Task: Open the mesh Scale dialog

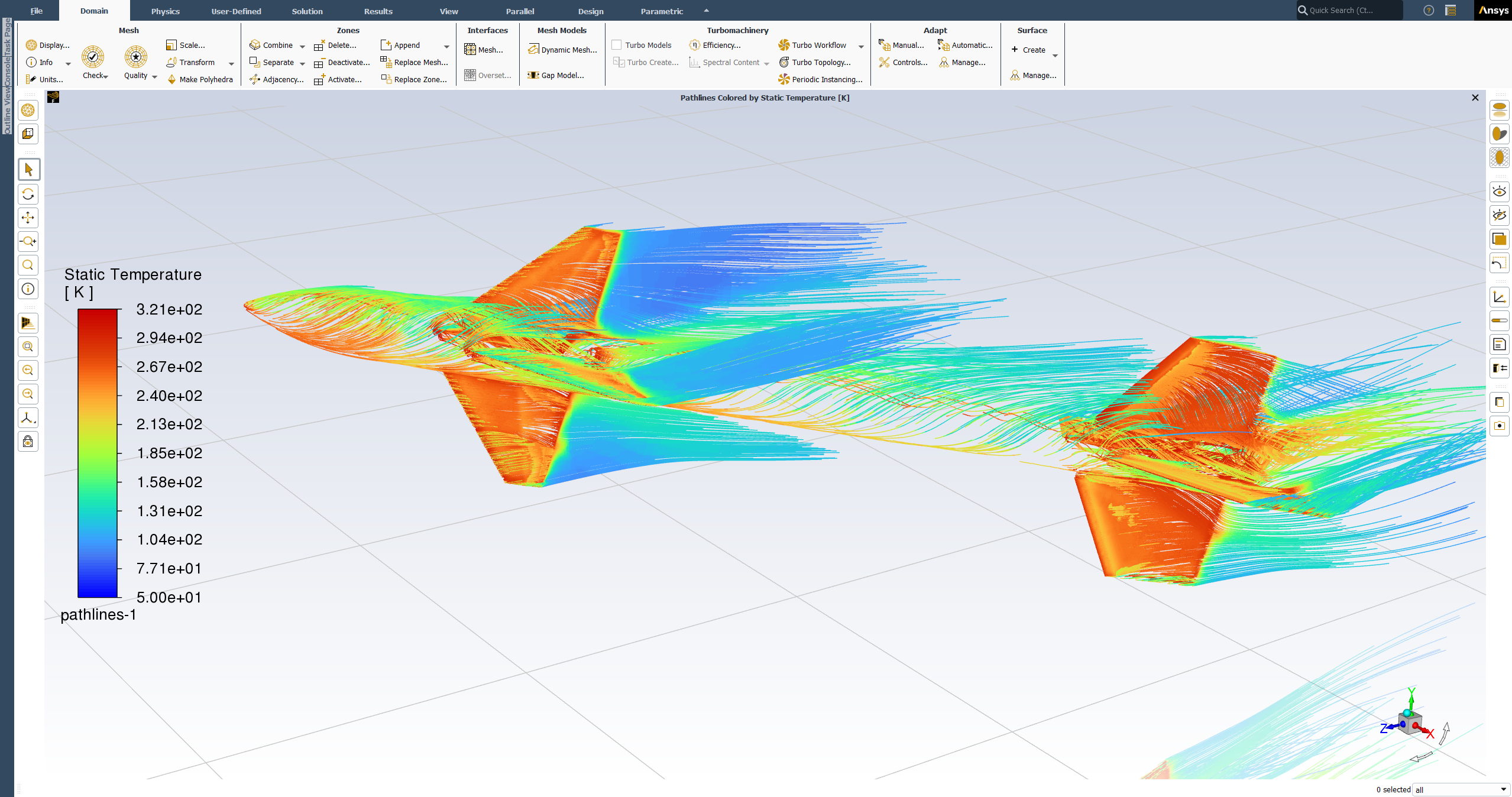Action: pyautogui.click(x=186, y=45)
